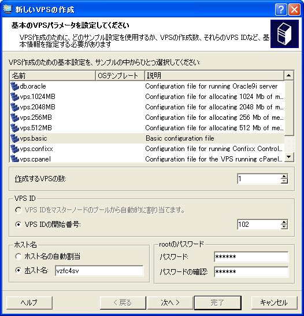Screen dimensions: 304x316
Task: Select the vps.256MB configuration icon
Action: 14,117
